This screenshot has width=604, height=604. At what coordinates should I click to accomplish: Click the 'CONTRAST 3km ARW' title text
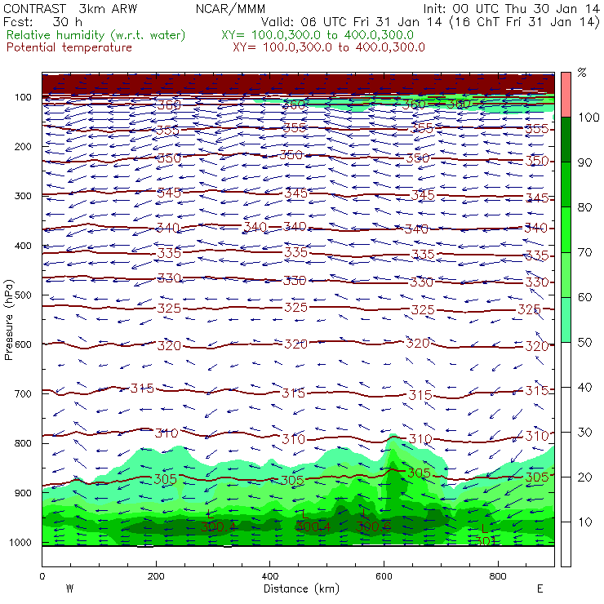pyautogui.click(x=70, y=9)
